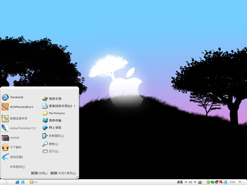
Task: Open ACDPhotoEditor3 from the Start menu
Action: coord(18,107)
